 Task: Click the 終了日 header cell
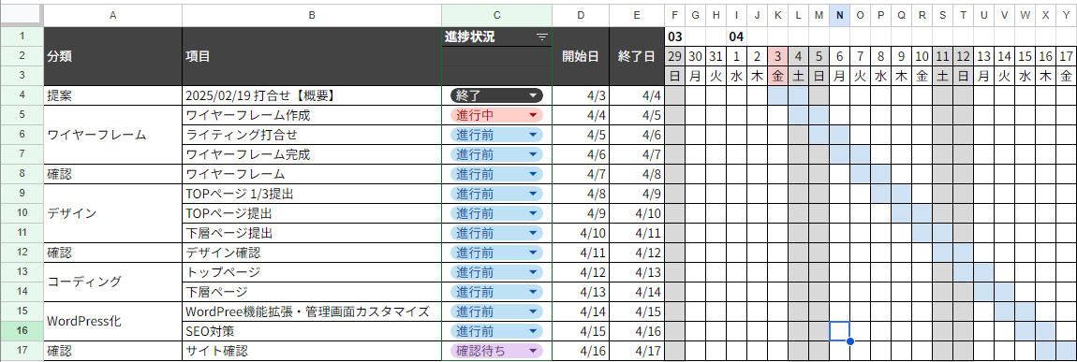coord(637,56)
